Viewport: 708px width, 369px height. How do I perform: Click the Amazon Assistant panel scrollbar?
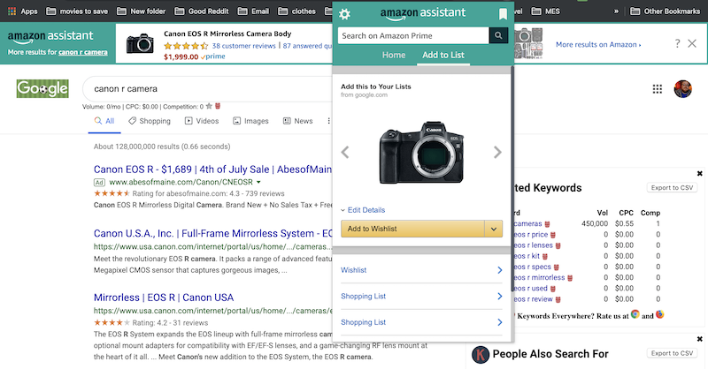tap(512, 180)
